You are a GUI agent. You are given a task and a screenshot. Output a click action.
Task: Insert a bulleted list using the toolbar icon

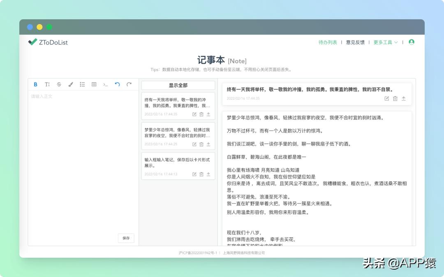click(x=82, y=85)
